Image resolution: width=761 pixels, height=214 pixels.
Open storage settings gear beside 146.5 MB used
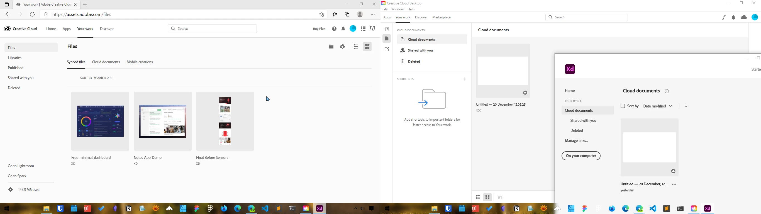(x=10, y=190)
